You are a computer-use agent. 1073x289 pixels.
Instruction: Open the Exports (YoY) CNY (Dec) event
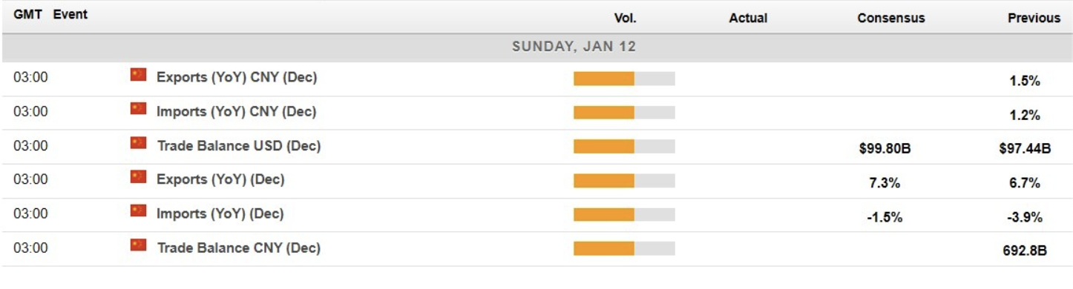(237, 77)
